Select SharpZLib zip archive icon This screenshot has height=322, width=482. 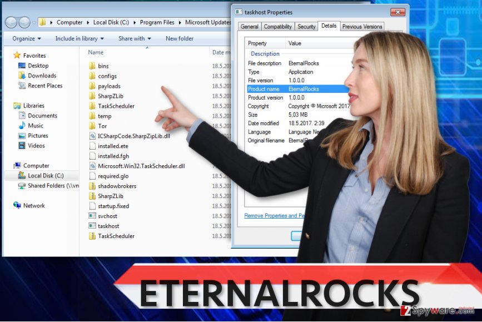pos(92,196)
